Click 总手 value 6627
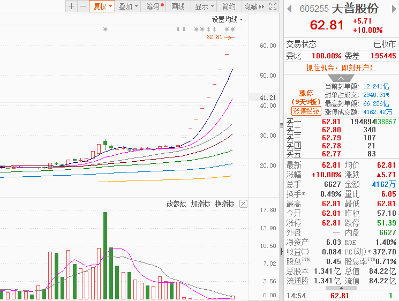The width and height of the screenshot is (399, 301). click(x=333, y=184)
